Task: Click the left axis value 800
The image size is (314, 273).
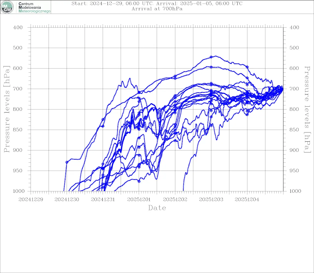Action: click(x=18, y=109)
